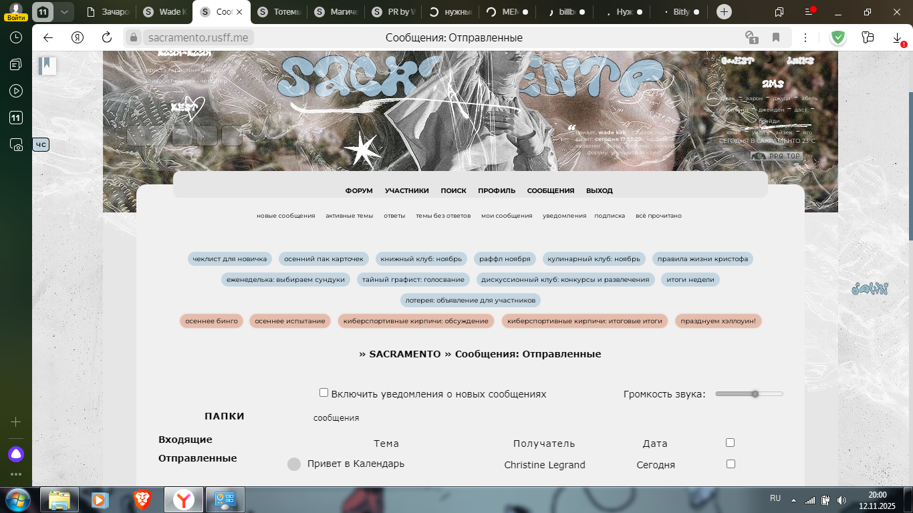Log out via the 'ВЫХОД' menu item
This screenshot has width=913, height=513.
600,190
